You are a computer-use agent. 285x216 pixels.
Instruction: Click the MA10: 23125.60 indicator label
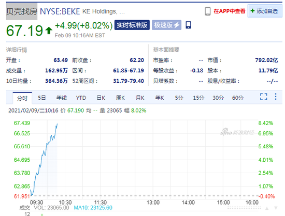(93, 208)
